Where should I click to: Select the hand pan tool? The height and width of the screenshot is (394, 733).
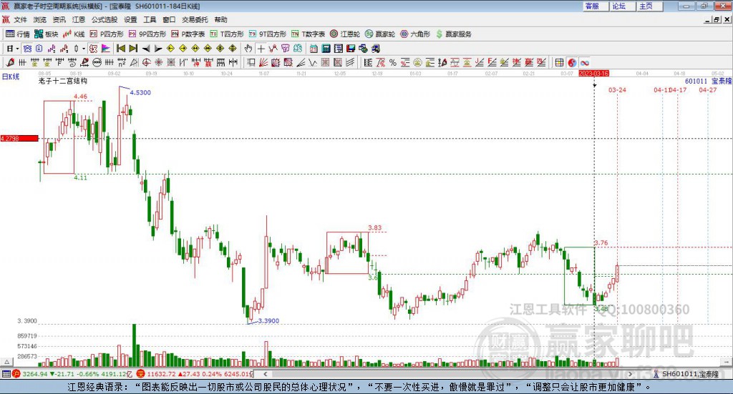tap(248, 49)
